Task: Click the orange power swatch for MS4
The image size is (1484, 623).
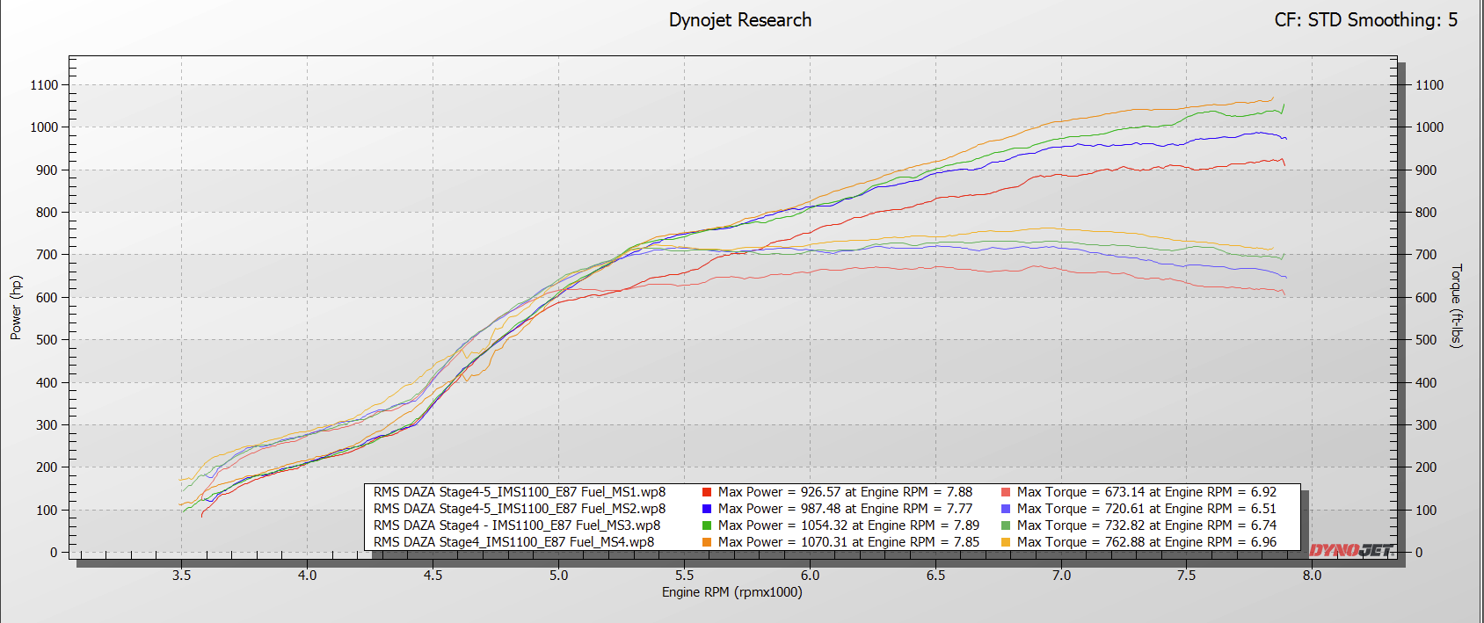Action: point(707,542)
